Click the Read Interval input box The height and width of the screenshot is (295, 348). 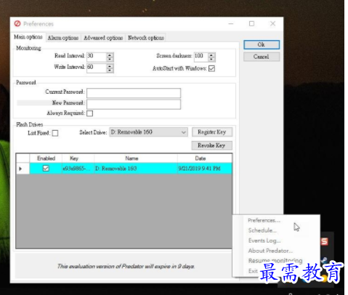pos(97,57)
